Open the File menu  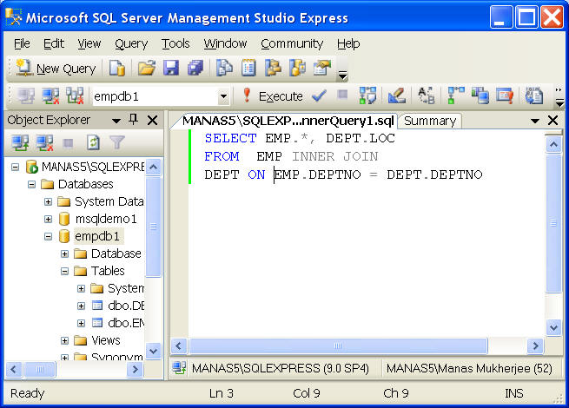[x=22, y=44]
